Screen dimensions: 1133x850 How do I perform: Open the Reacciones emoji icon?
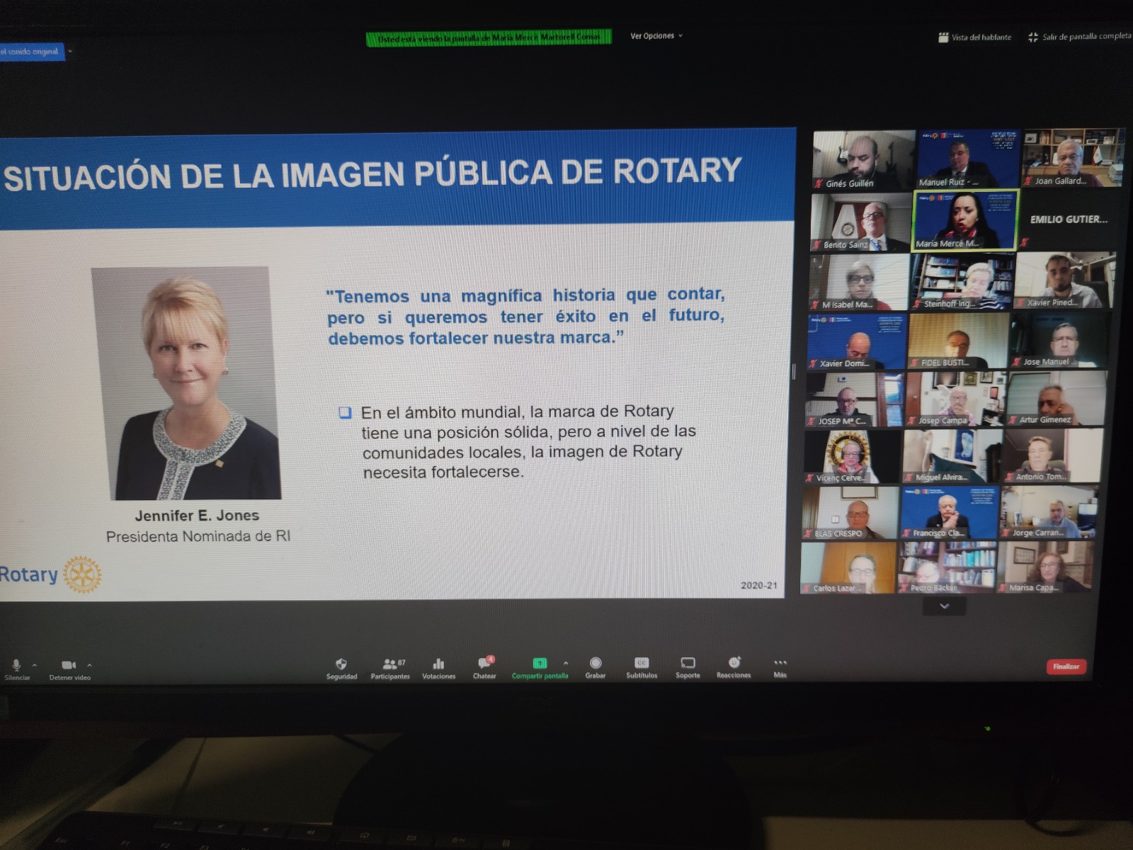click(734, 662)
